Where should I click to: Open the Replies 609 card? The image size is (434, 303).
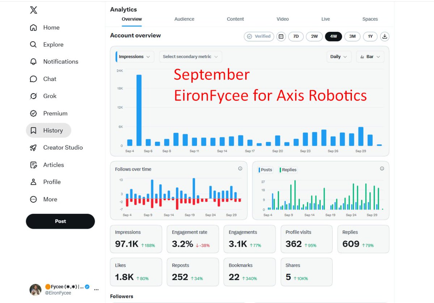click(363, 239)
